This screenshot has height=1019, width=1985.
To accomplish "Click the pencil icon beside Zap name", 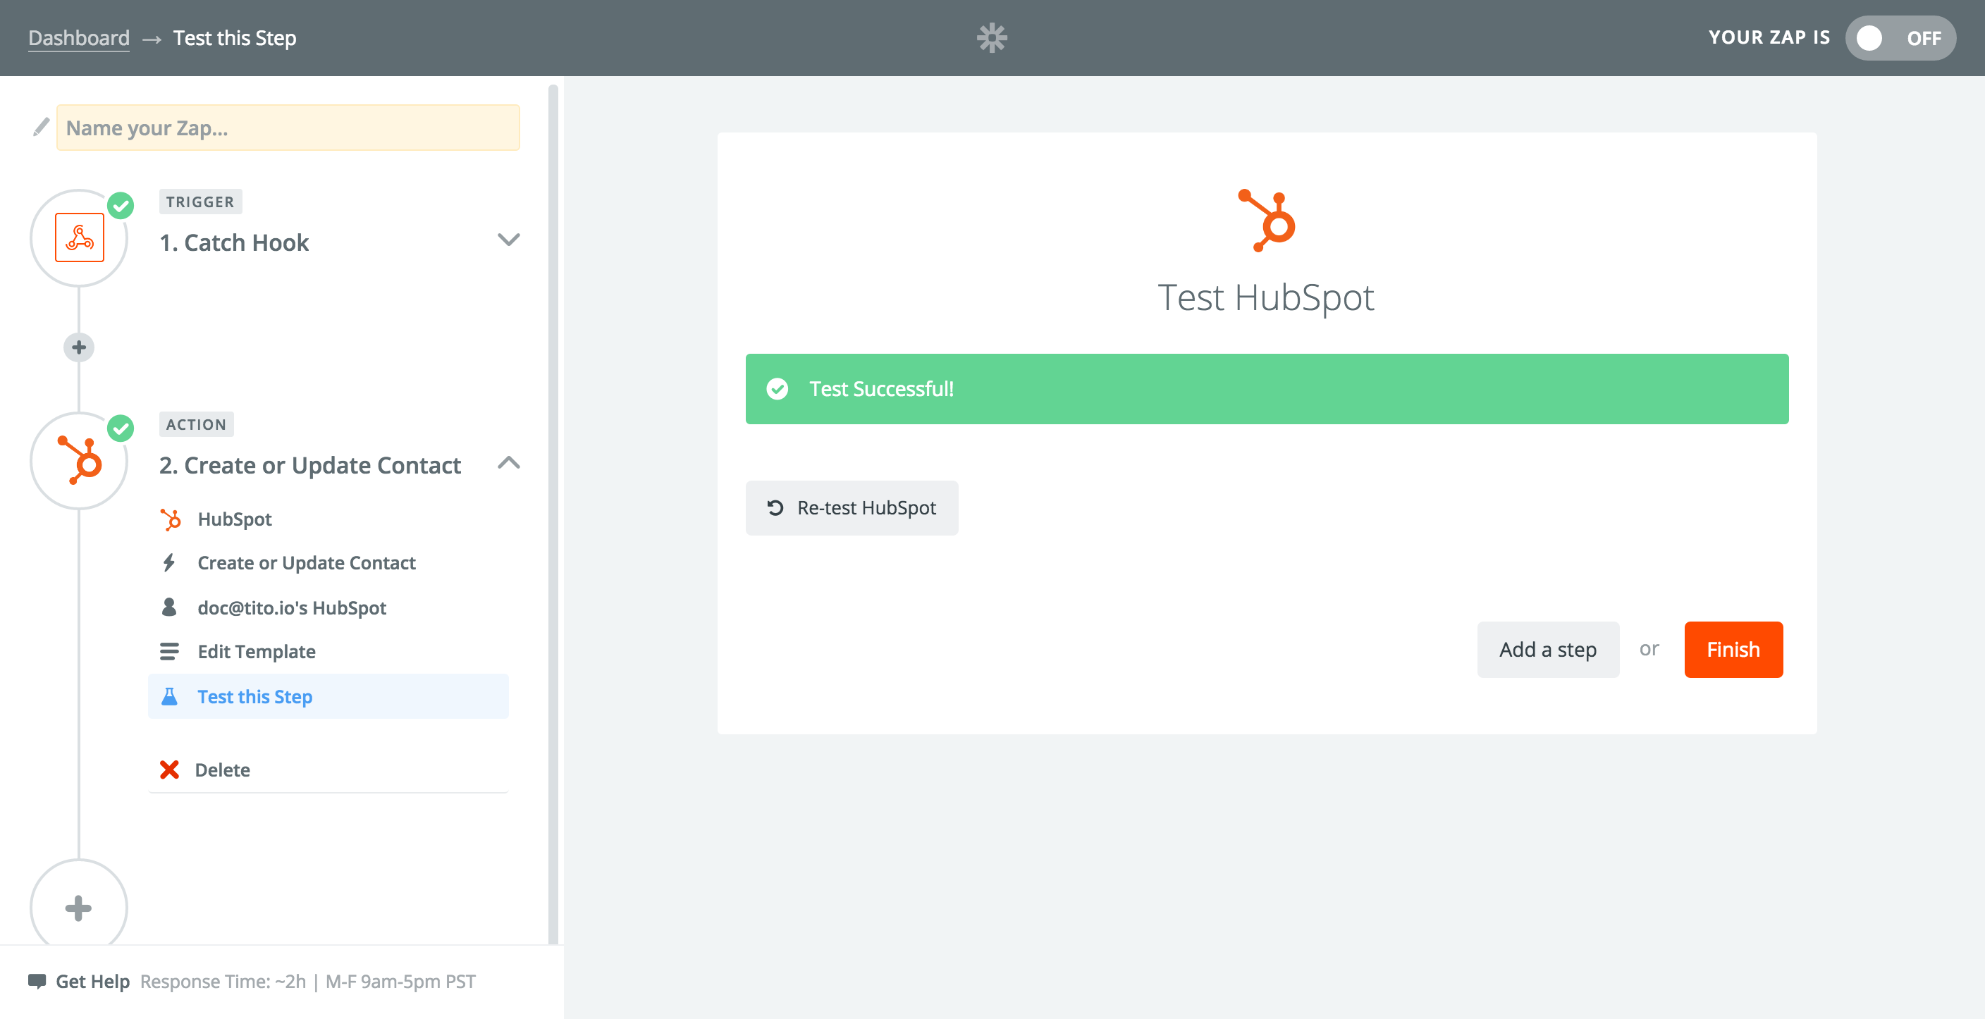I will pyautogui.click(x=41, y=127).
